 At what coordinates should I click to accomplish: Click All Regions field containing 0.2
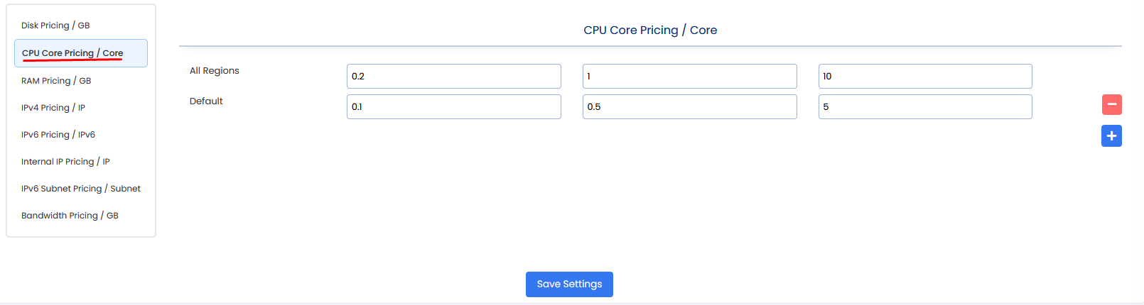453,77
